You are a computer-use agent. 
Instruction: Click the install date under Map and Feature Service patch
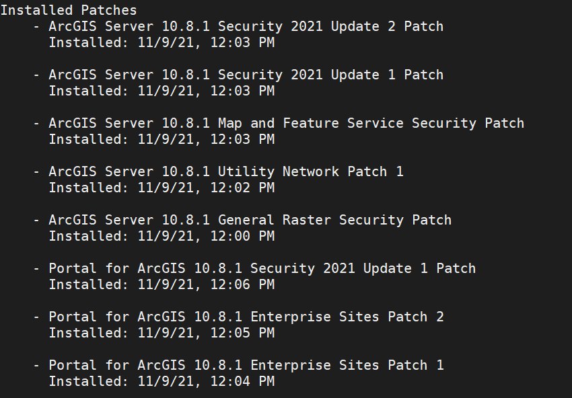tap(162, 139)
